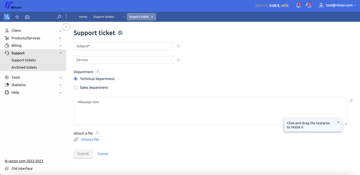Select the Sales department radio button

click(x=76, y=87)
